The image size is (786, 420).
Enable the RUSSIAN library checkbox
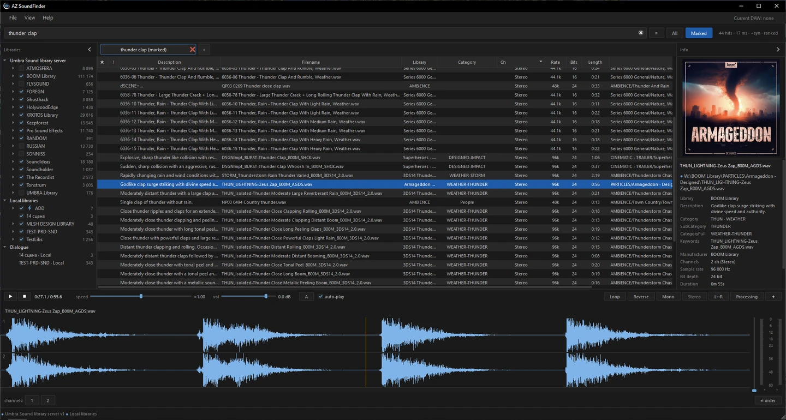[x=21, y=146]
